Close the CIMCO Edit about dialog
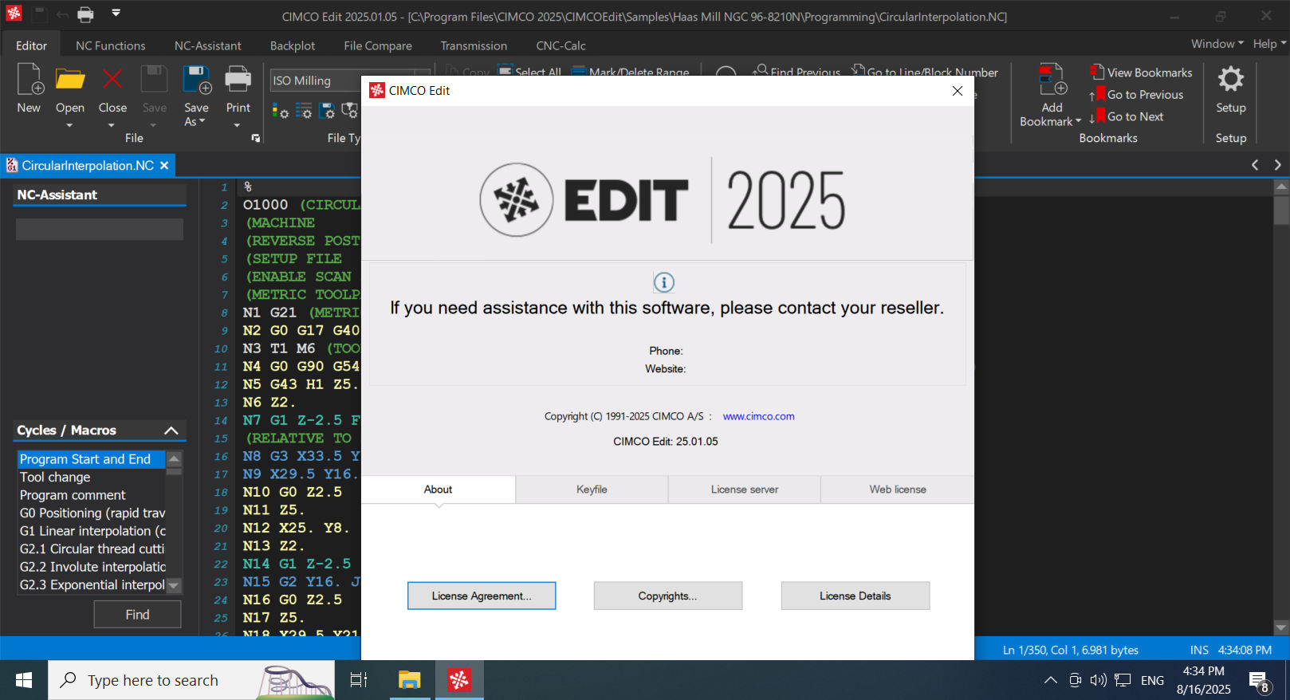 958,91
